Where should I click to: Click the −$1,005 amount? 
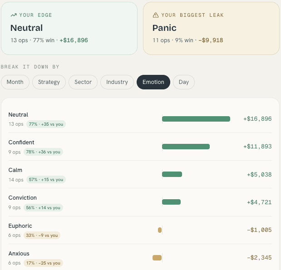pos(259,230)
